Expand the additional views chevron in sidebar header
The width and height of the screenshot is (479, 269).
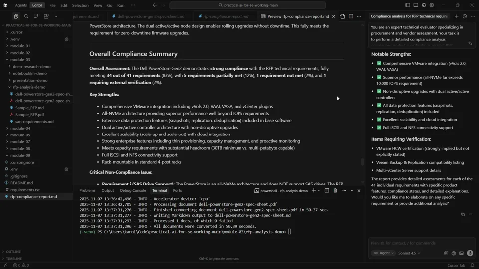[56, 16]
